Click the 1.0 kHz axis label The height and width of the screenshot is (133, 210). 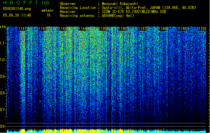[x=3, y=60]
